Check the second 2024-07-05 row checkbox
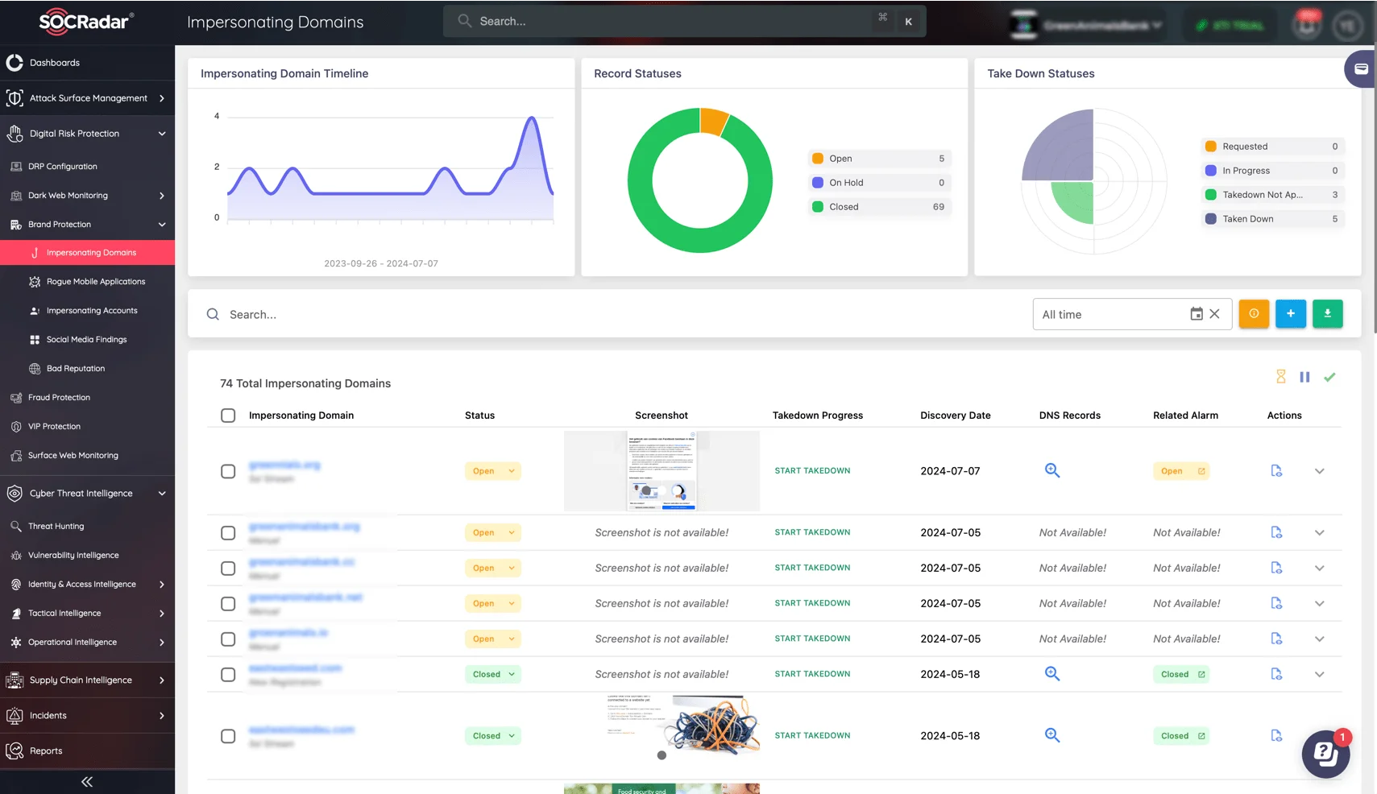The height and width of the screenshot is (794, 1377). point(228,569)
